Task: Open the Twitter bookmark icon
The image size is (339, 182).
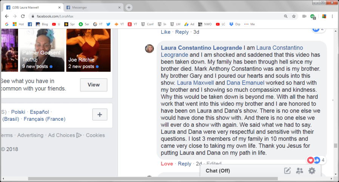Action: pos(108,24)
